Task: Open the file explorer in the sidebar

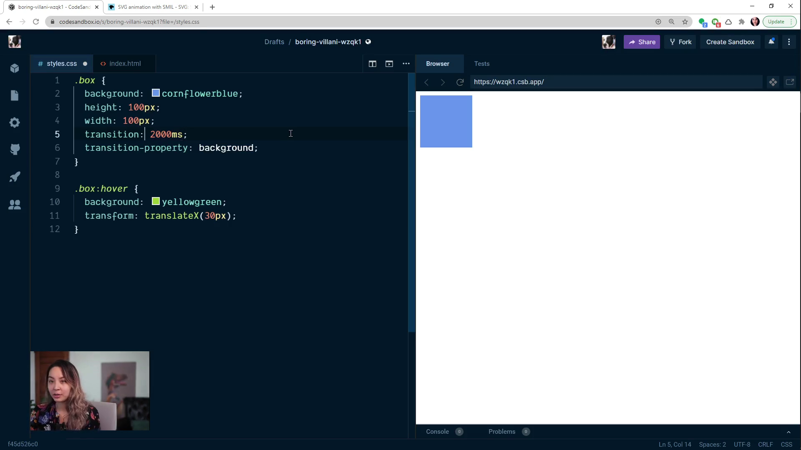Action: point(15,95)
